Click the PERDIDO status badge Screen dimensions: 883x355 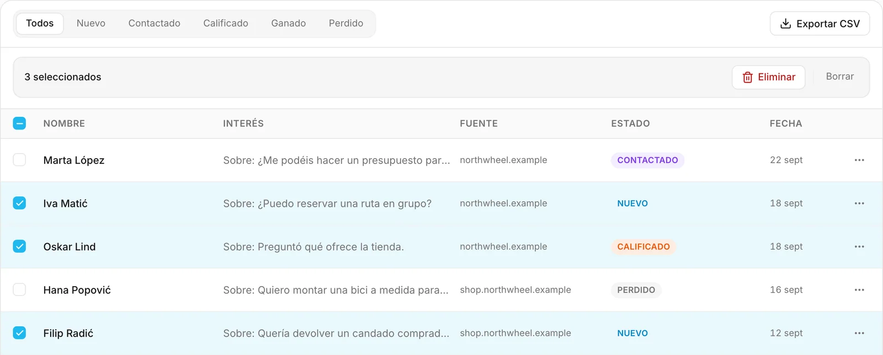click(636, 290)
